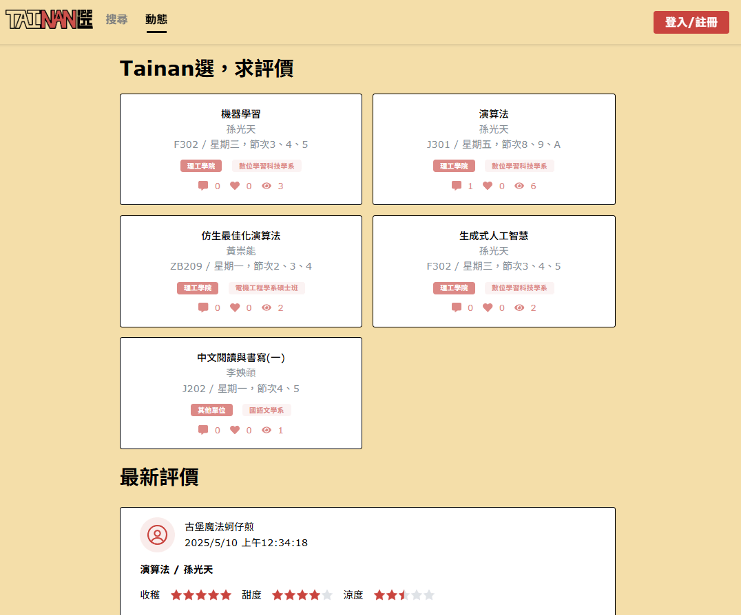Viewport: 741px width, 615px height.
Task: Click eye icon on 生成式人工智慧 card
Action: 519,307
